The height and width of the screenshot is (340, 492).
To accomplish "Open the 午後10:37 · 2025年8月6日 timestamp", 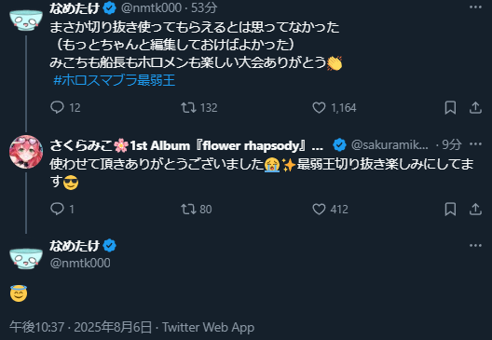I will point(81,327).
